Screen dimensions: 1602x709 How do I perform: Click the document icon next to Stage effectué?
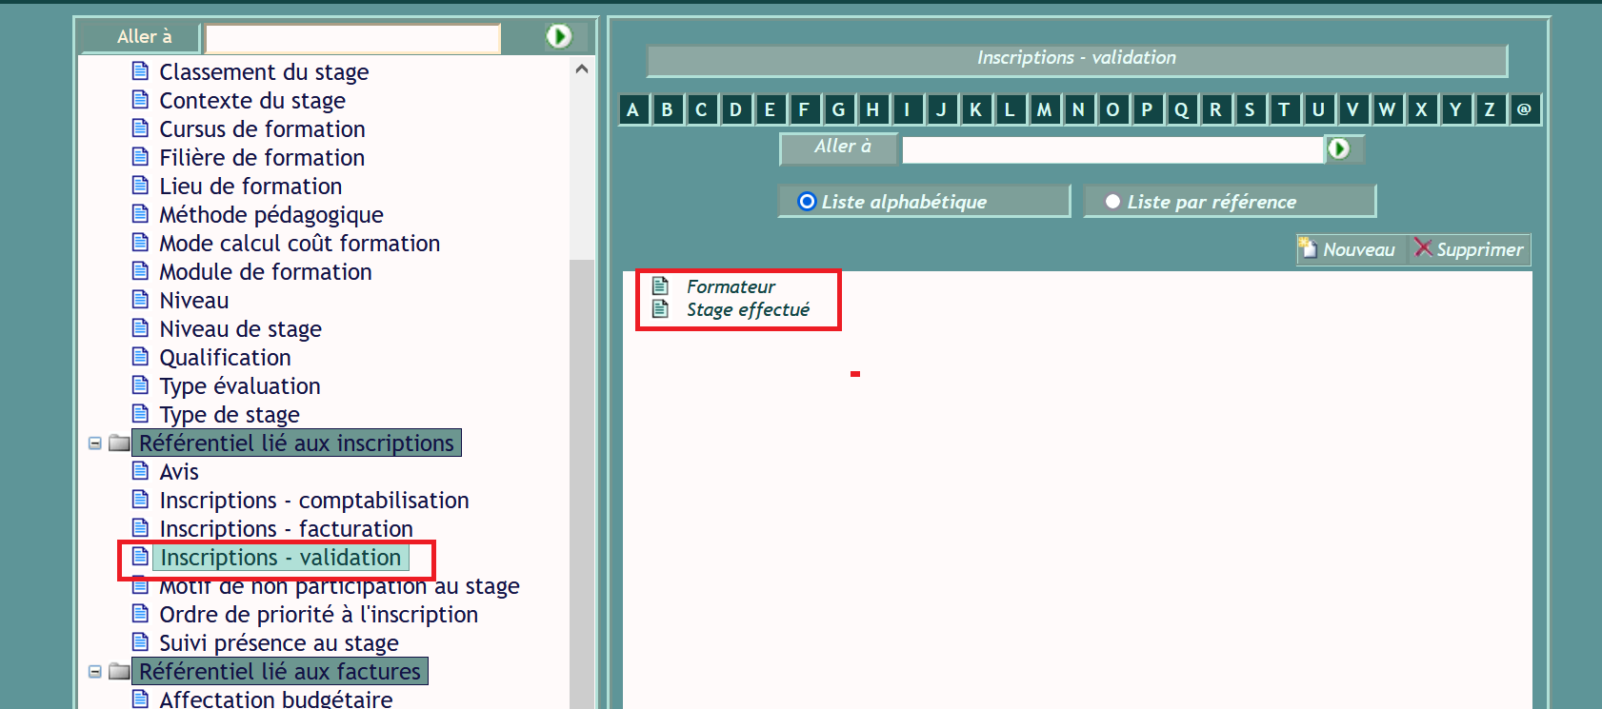tap(660, 308)
